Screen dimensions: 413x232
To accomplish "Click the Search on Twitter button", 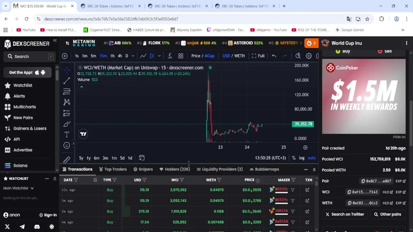I will [x=345, y=214].
